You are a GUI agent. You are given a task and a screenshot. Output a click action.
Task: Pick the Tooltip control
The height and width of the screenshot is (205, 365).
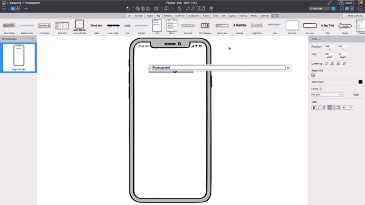[x=345, y=27]
